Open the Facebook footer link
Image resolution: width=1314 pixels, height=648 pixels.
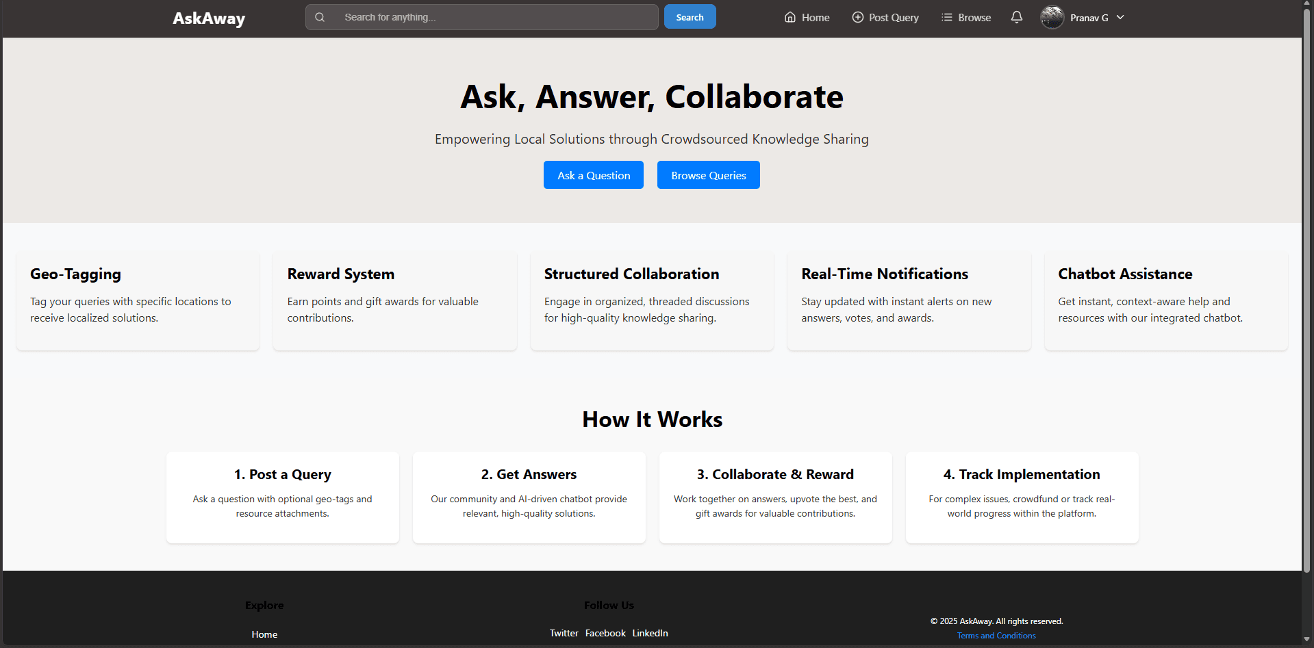[x=605, y=633]
